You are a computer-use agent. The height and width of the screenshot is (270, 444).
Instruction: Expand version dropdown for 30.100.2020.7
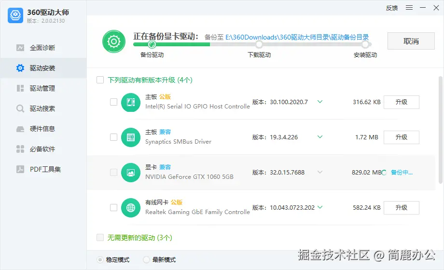point(320,102)
